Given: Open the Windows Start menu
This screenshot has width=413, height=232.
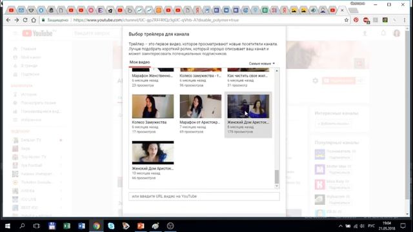Looking at the screenshot, I should [x=8, y=226].
